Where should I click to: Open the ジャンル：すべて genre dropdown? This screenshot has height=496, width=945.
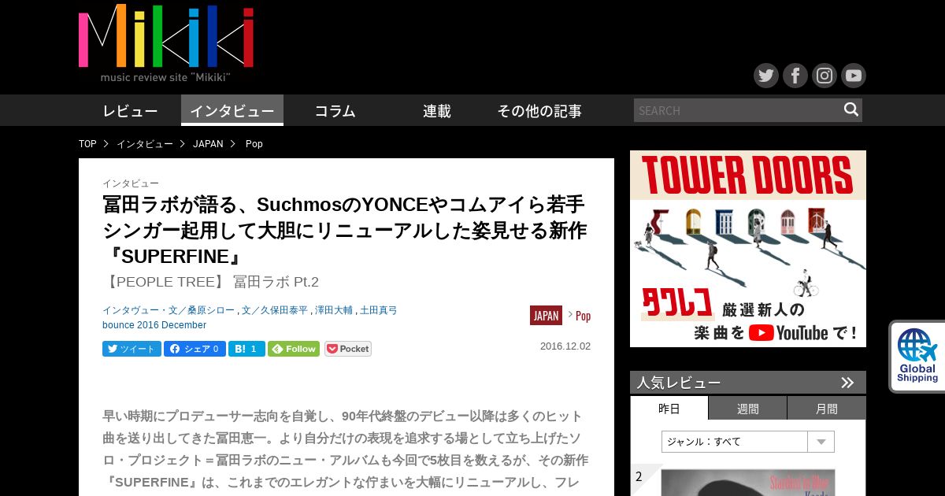point(748,442)
